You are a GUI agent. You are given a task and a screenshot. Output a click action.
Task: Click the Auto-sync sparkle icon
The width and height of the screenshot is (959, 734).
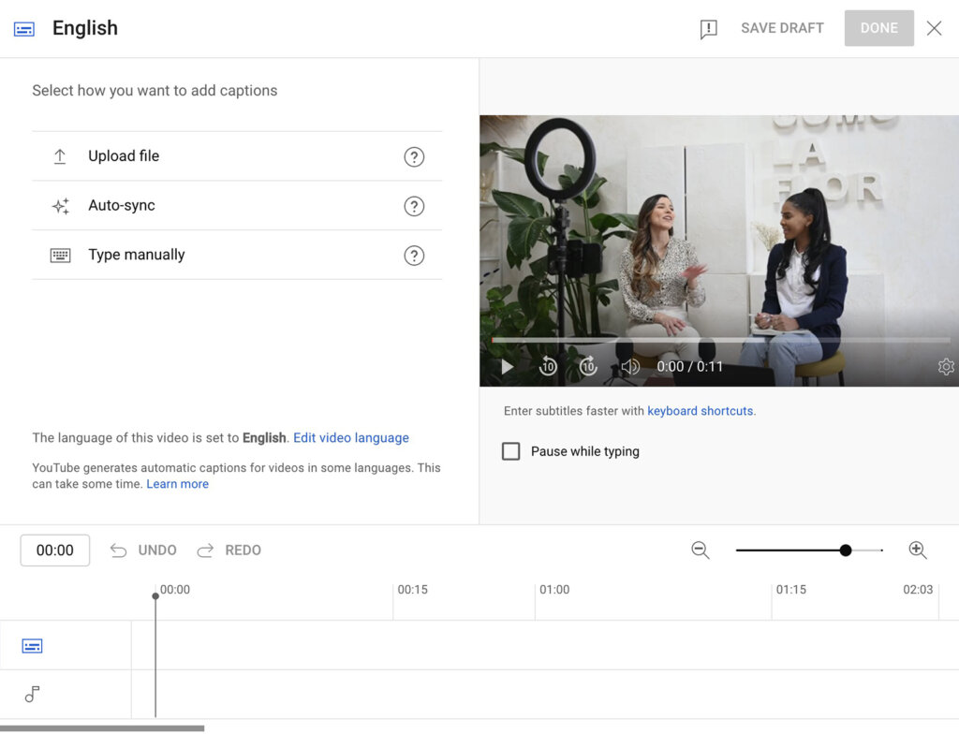point(60,205)
